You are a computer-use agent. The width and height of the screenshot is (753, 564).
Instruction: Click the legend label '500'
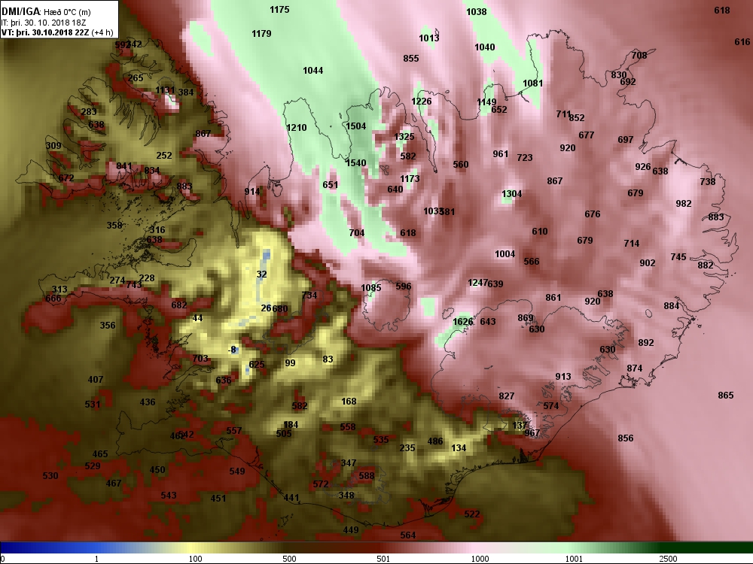(289, 559)
